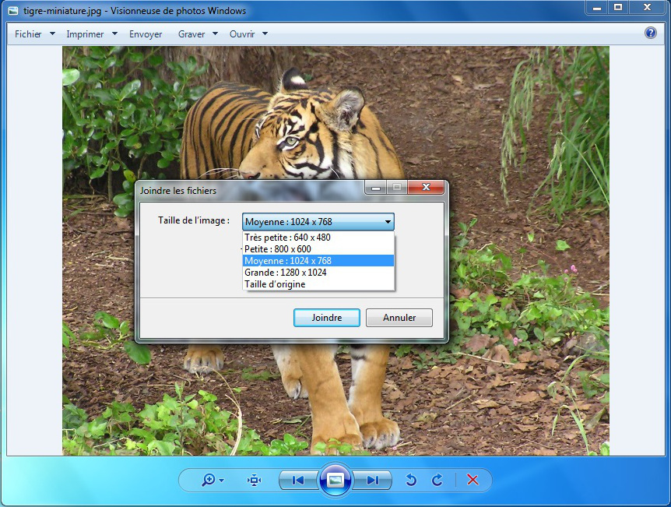
Task: Go to the next photo
Action: [373, 480]
